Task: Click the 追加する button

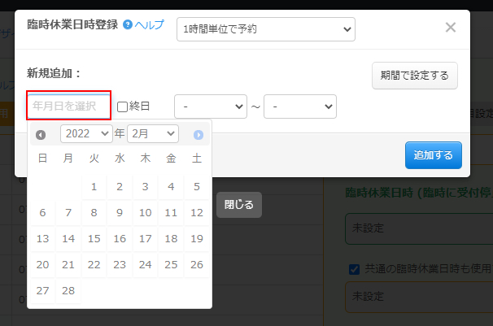Action: 434,154
